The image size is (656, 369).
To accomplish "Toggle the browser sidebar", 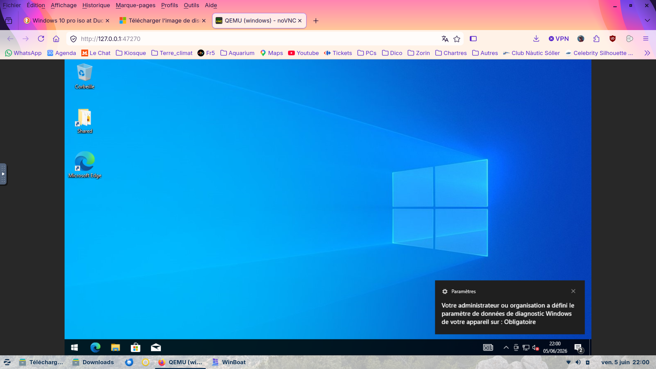I will point(473,39).
